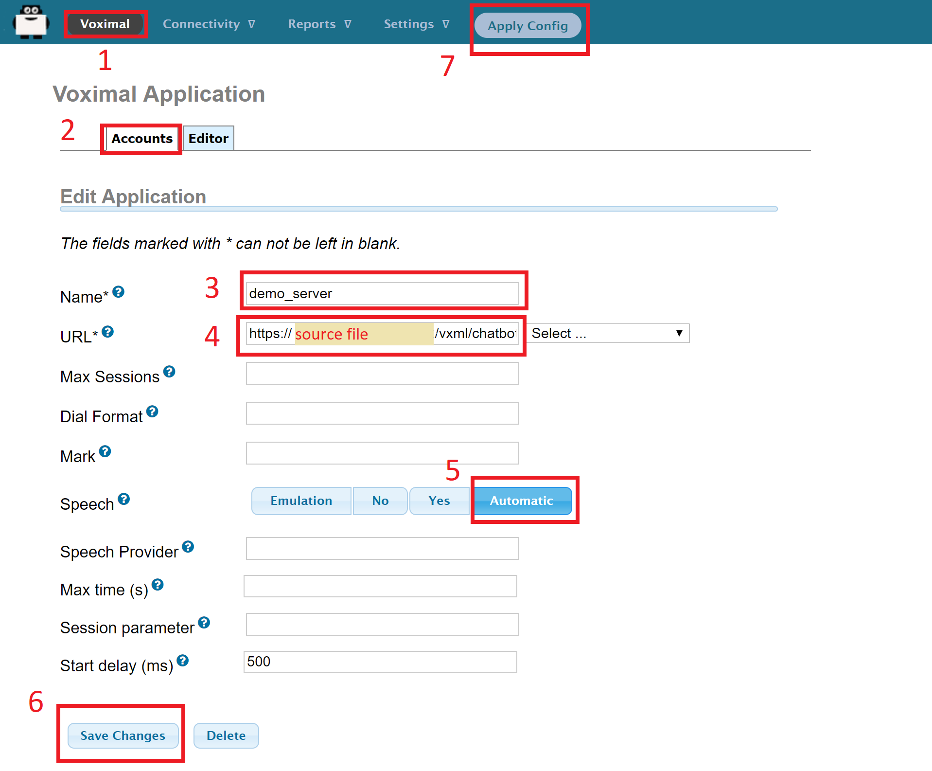View Speech Provider help icon
Image resolution: width=932 pixels, height=771 pixels.
[188, 547]
